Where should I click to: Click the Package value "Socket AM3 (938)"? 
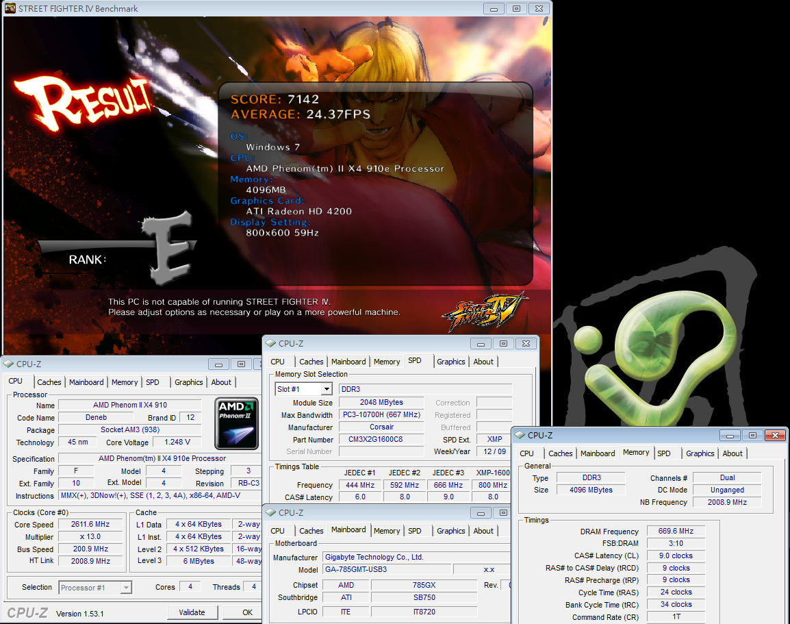(x=130, y=429)
